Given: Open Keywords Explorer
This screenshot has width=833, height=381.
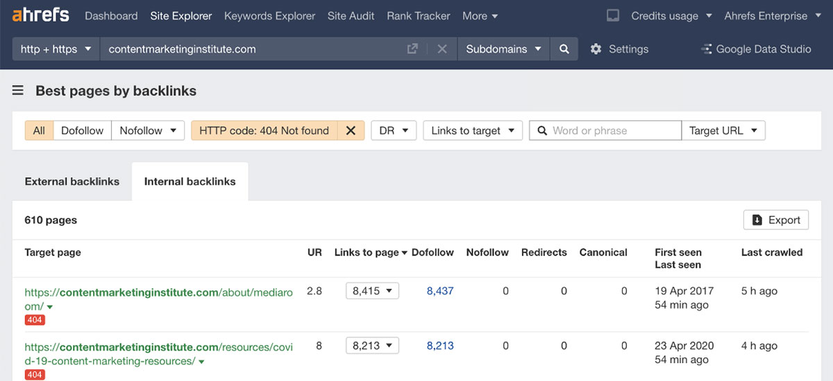Looking at the screenshot, I should (x=269, y=15).
